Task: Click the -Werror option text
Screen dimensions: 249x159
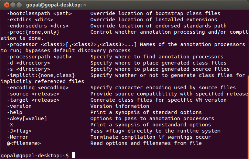Action: [18, 137]
